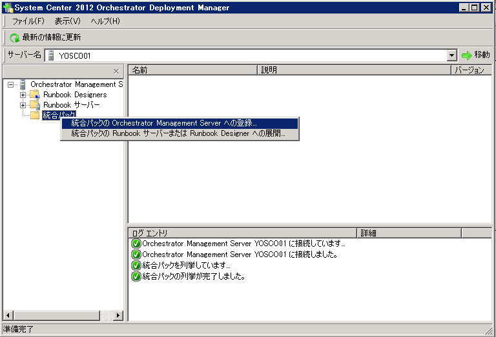Click the 移動 button text
Screen dimensions: 496x337
tap(482, 55)
